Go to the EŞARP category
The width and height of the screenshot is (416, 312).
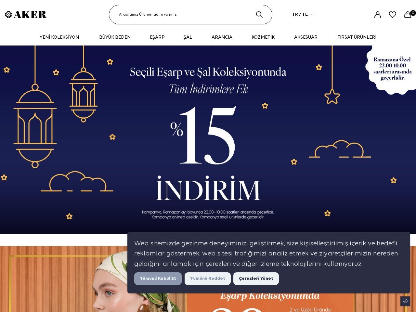(x=157, y=37)
